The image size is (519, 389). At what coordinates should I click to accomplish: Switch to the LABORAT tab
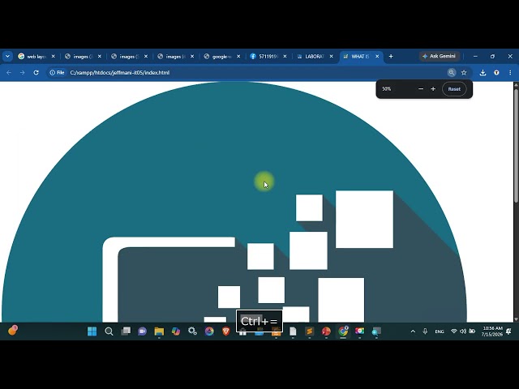coord(311,57)
